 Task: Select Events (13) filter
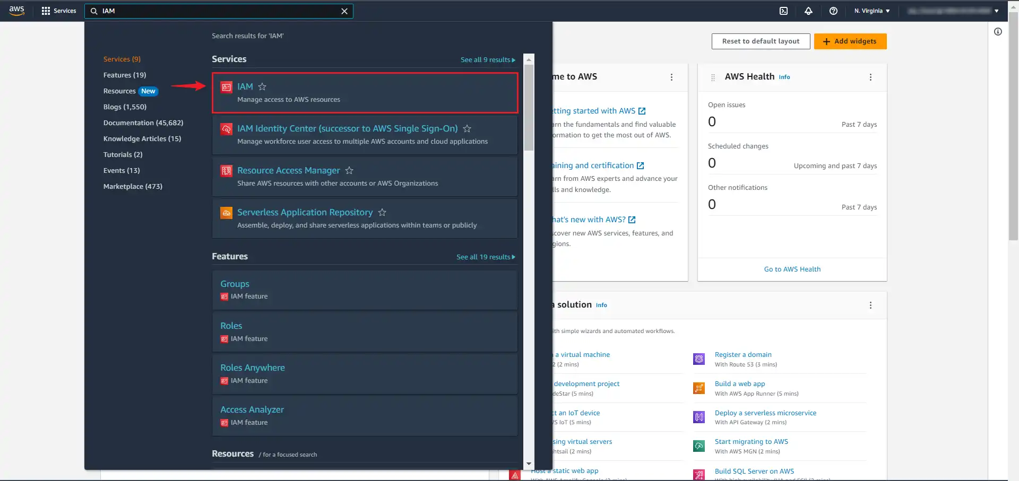coord(122,170)
